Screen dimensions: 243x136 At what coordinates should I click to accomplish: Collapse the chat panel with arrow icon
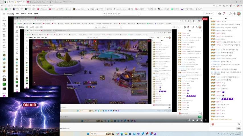[211, 18]
